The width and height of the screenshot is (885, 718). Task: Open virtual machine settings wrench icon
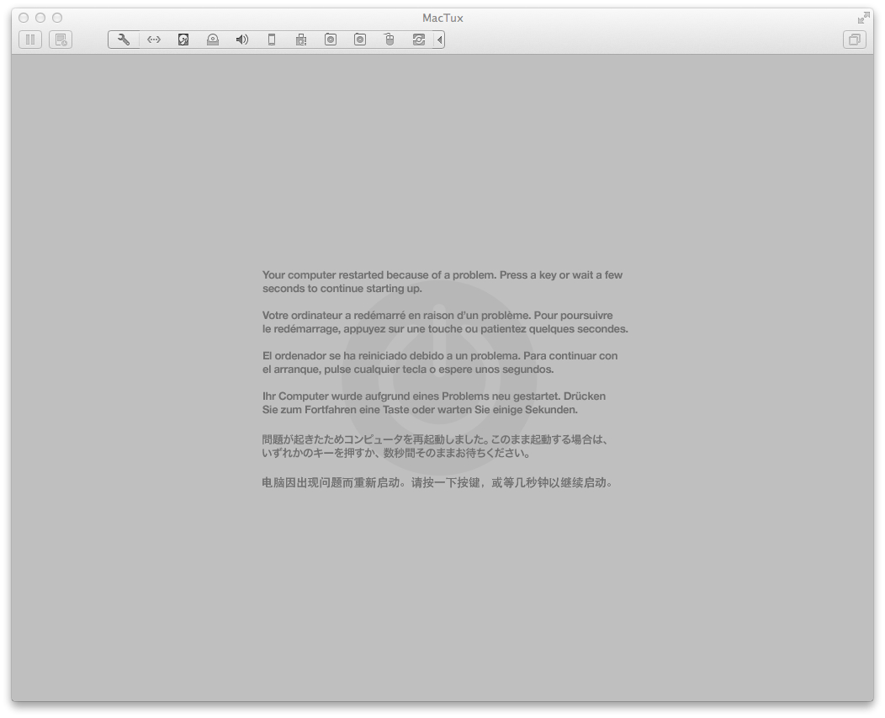point(124,40)
